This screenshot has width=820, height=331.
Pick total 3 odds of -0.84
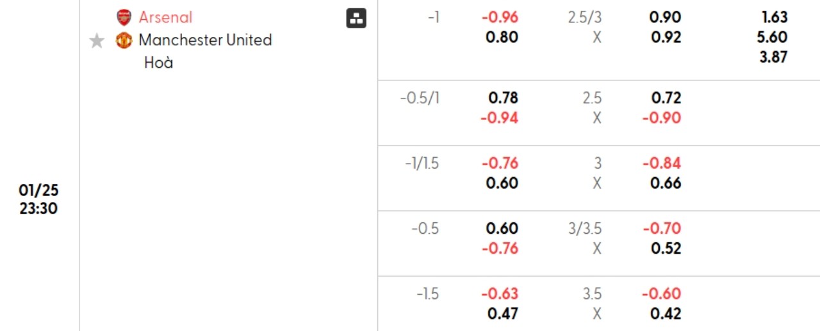662,163
